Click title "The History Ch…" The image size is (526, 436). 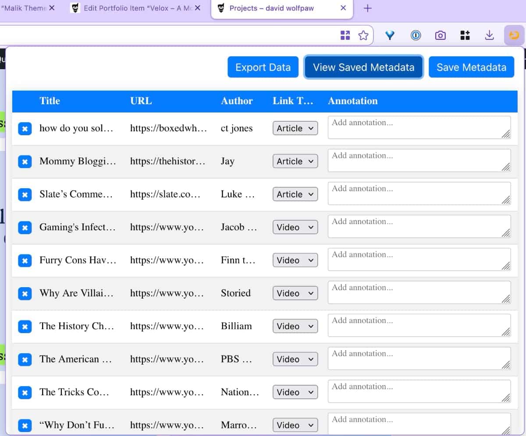point(77,326)
